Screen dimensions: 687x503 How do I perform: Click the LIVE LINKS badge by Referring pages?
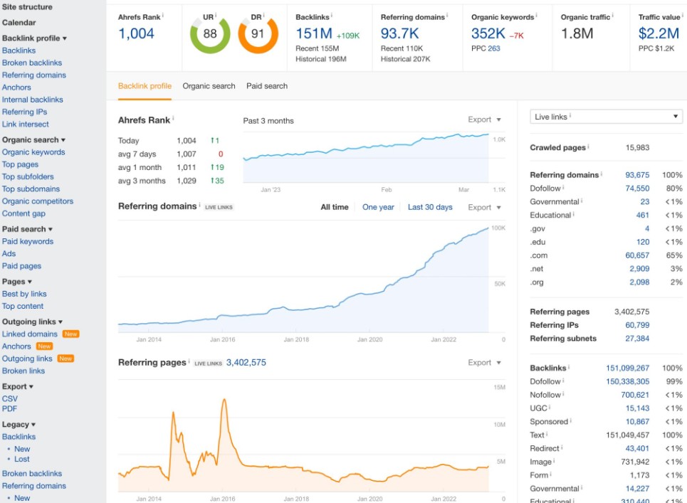208,364
